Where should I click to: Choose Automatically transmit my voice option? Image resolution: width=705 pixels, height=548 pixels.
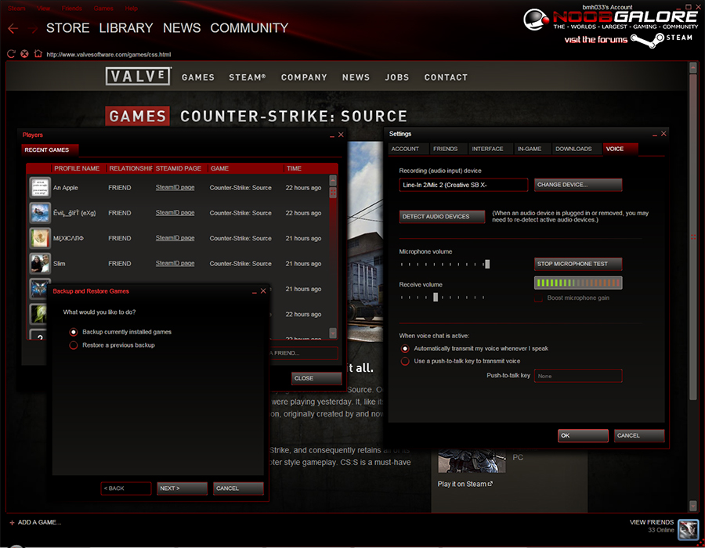(405, 348)
